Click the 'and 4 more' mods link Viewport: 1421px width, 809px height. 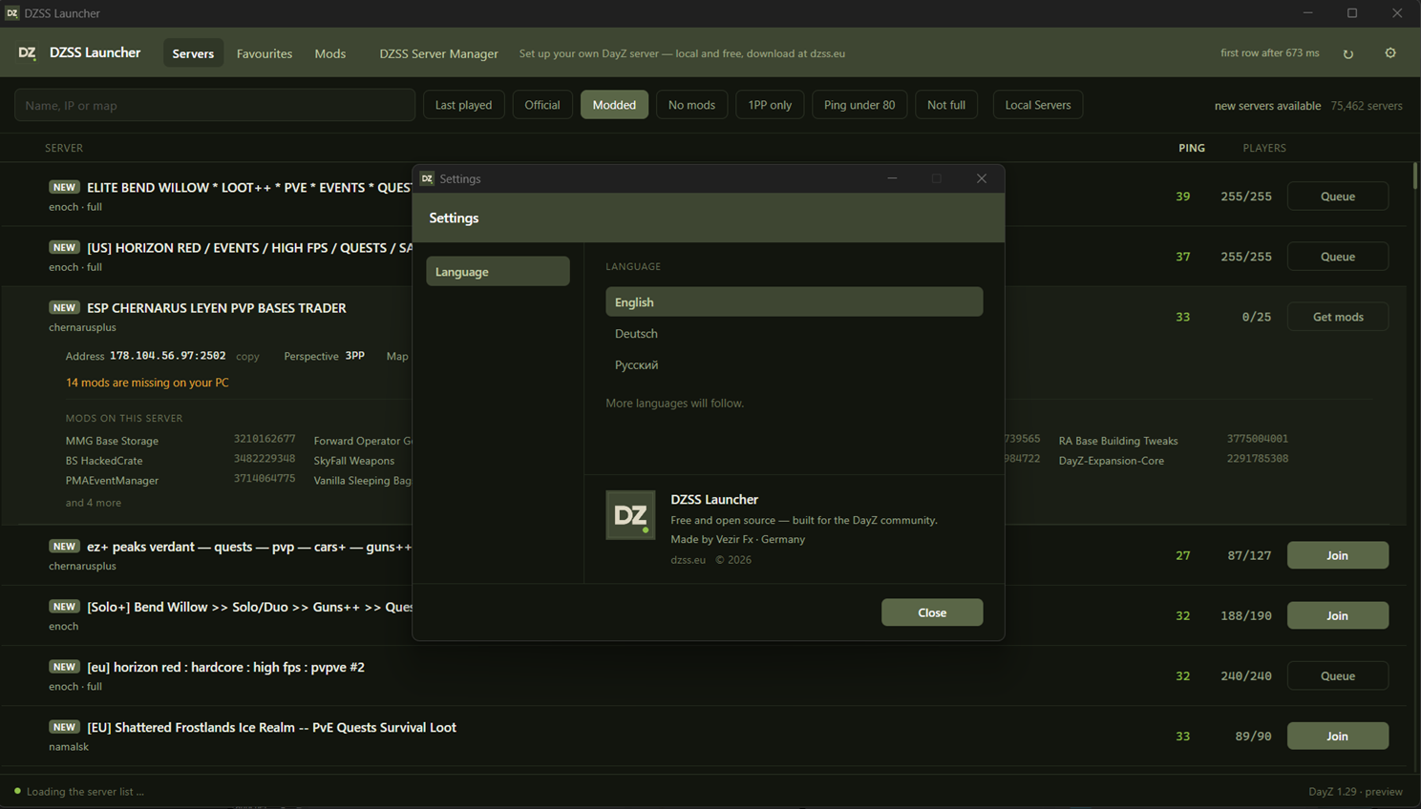point(93,503)
